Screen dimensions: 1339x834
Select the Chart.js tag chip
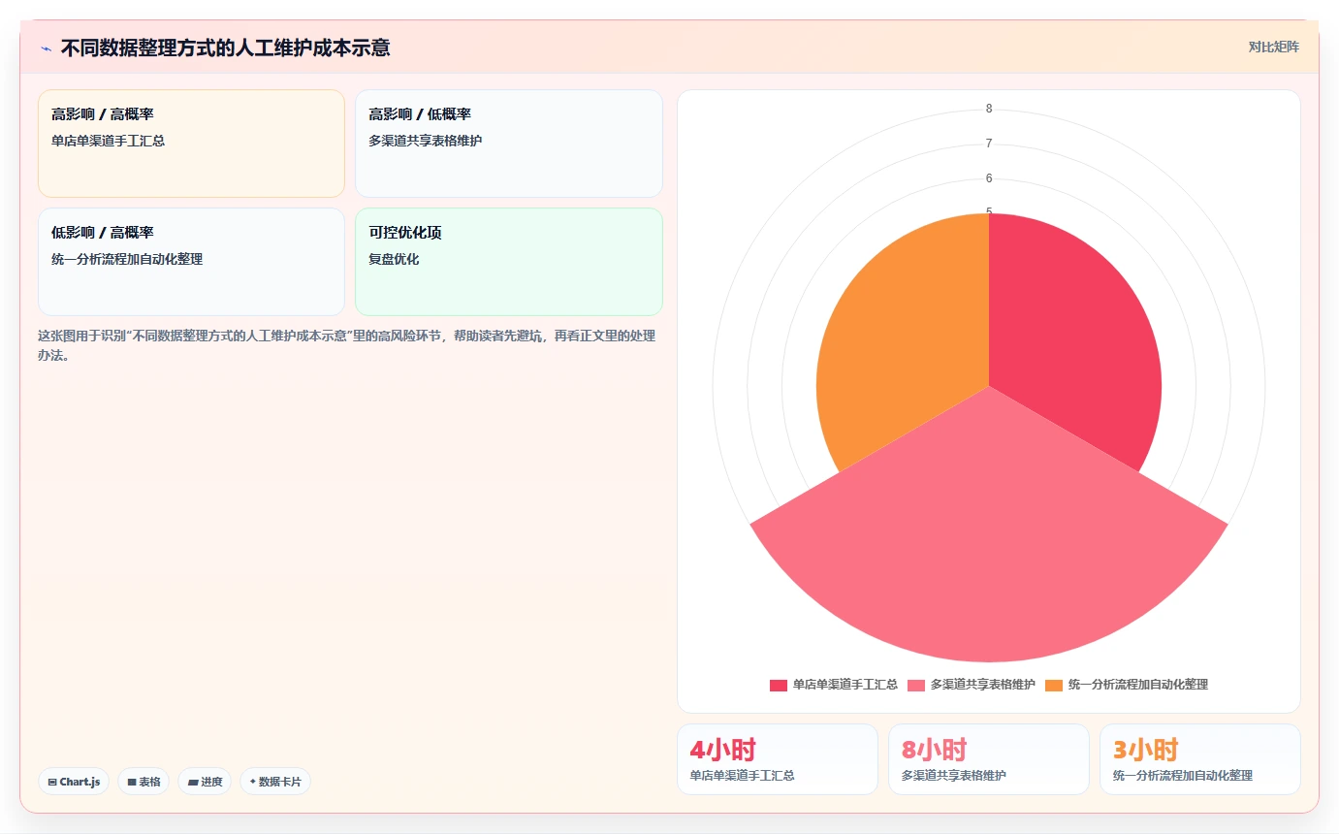74,782
